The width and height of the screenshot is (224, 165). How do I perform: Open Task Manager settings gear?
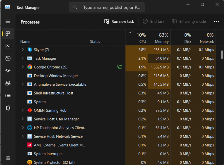click(8, 158)
